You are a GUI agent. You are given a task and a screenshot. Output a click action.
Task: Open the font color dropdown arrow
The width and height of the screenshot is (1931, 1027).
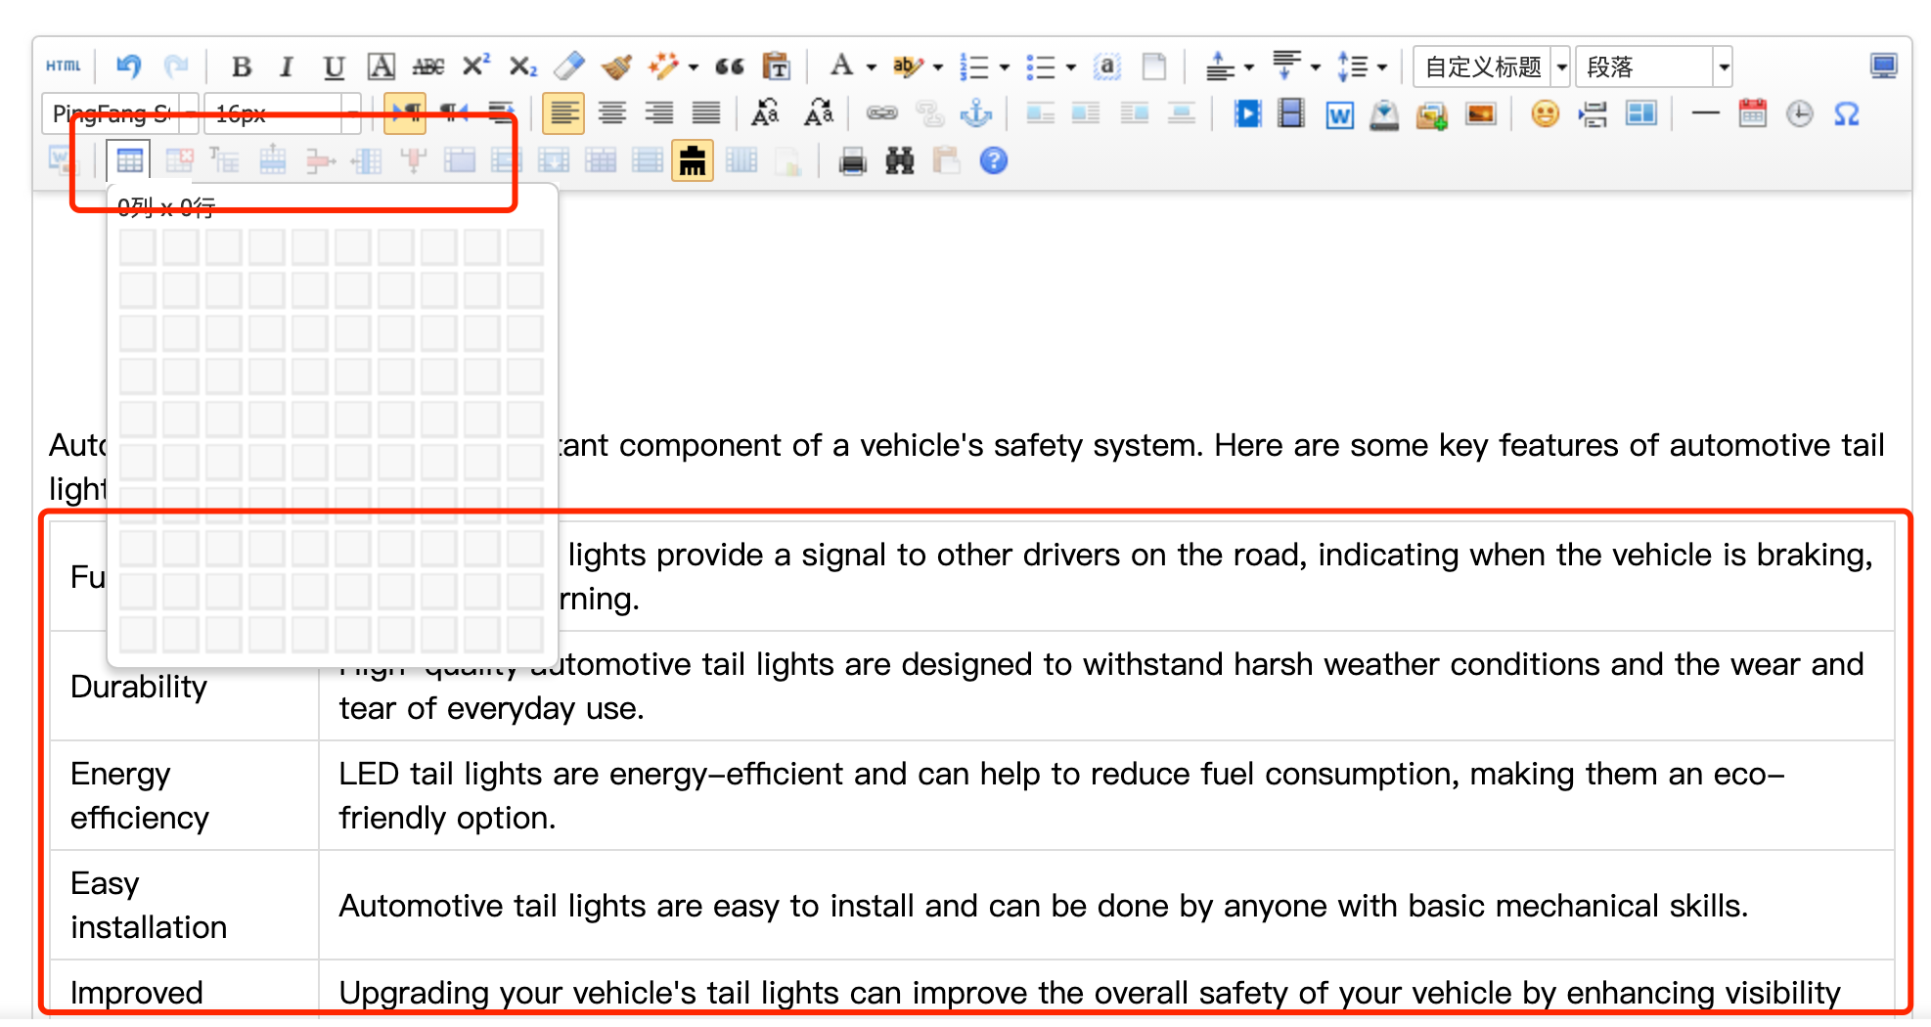coord(871,67)
